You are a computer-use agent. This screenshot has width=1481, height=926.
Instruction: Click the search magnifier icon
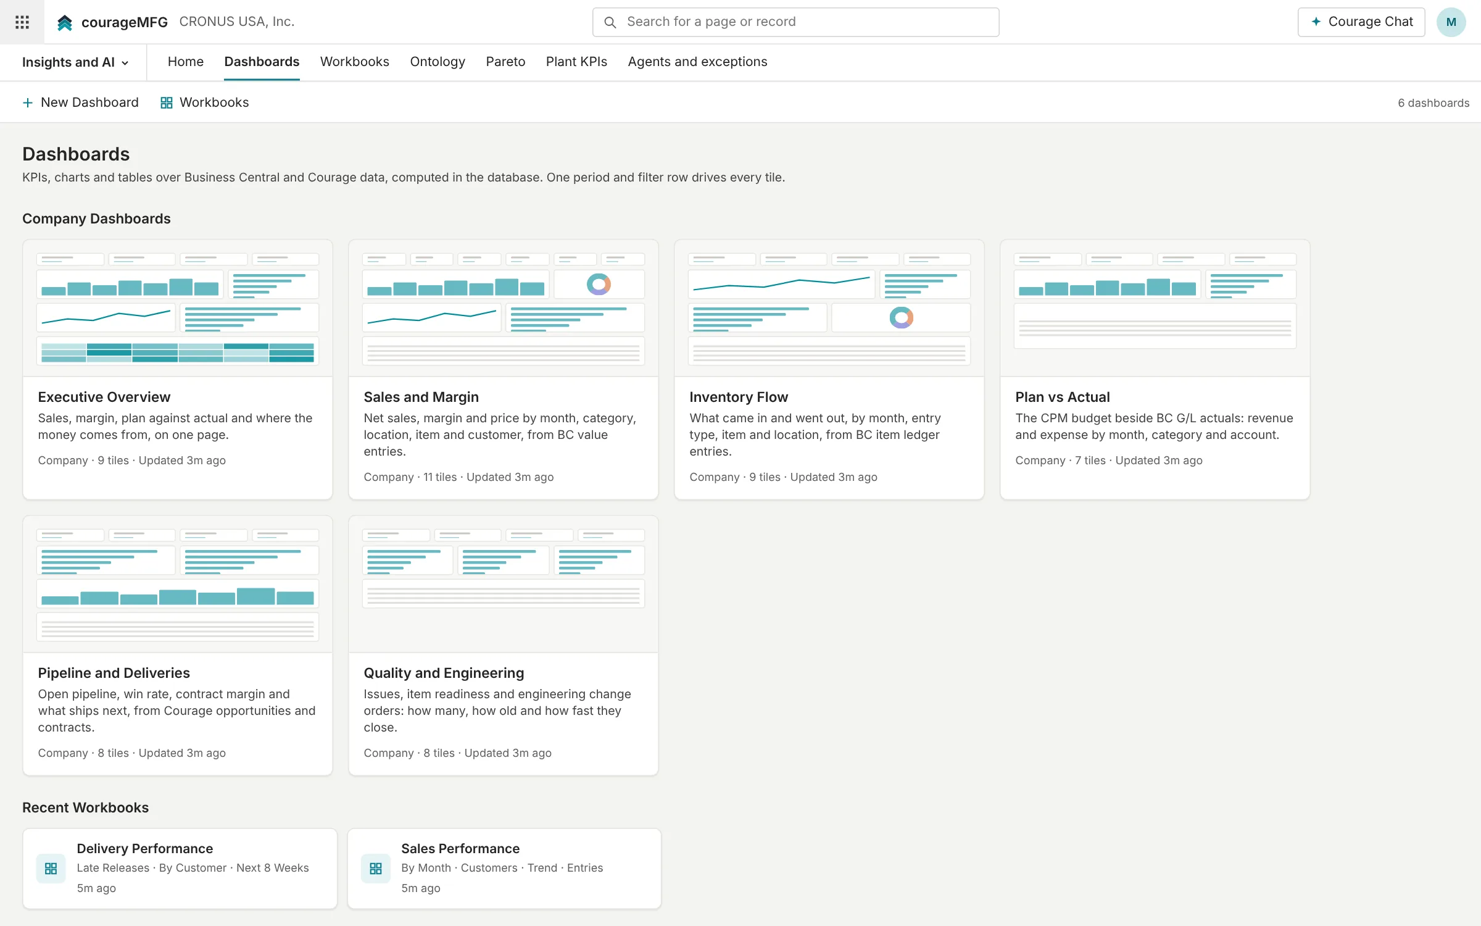coord(610,22)
